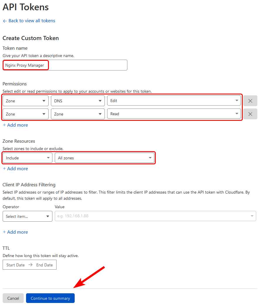The height and width of the screenshot is (305, 260).
Task: Add more client IP filters
Action: [15, 232]
